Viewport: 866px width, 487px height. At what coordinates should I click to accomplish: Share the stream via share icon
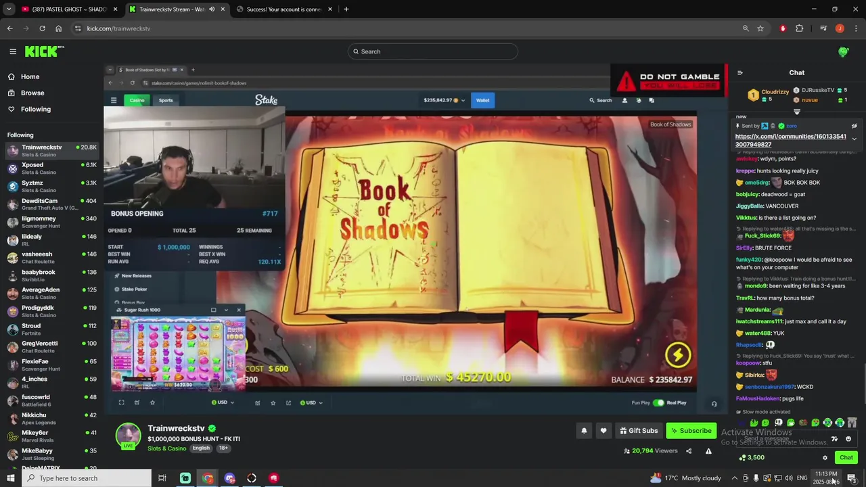pyautogui.click(x=689, y=451)
